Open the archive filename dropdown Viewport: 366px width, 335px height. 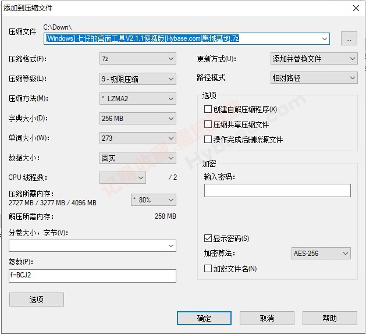pyautogui.click(x=325, y=39)
